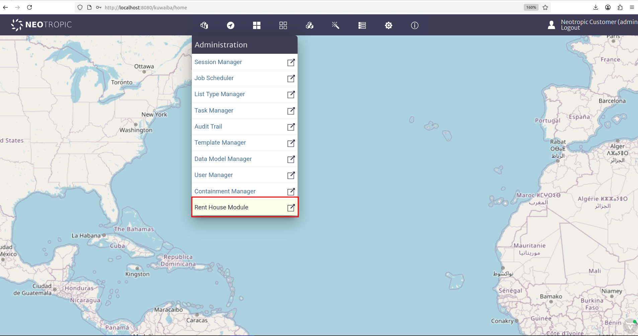The width and height of the screenshot is (638, 336).
Task: Open Session Manager from the Administration menu
Action: pyautogui.click(x=218, y=62)
